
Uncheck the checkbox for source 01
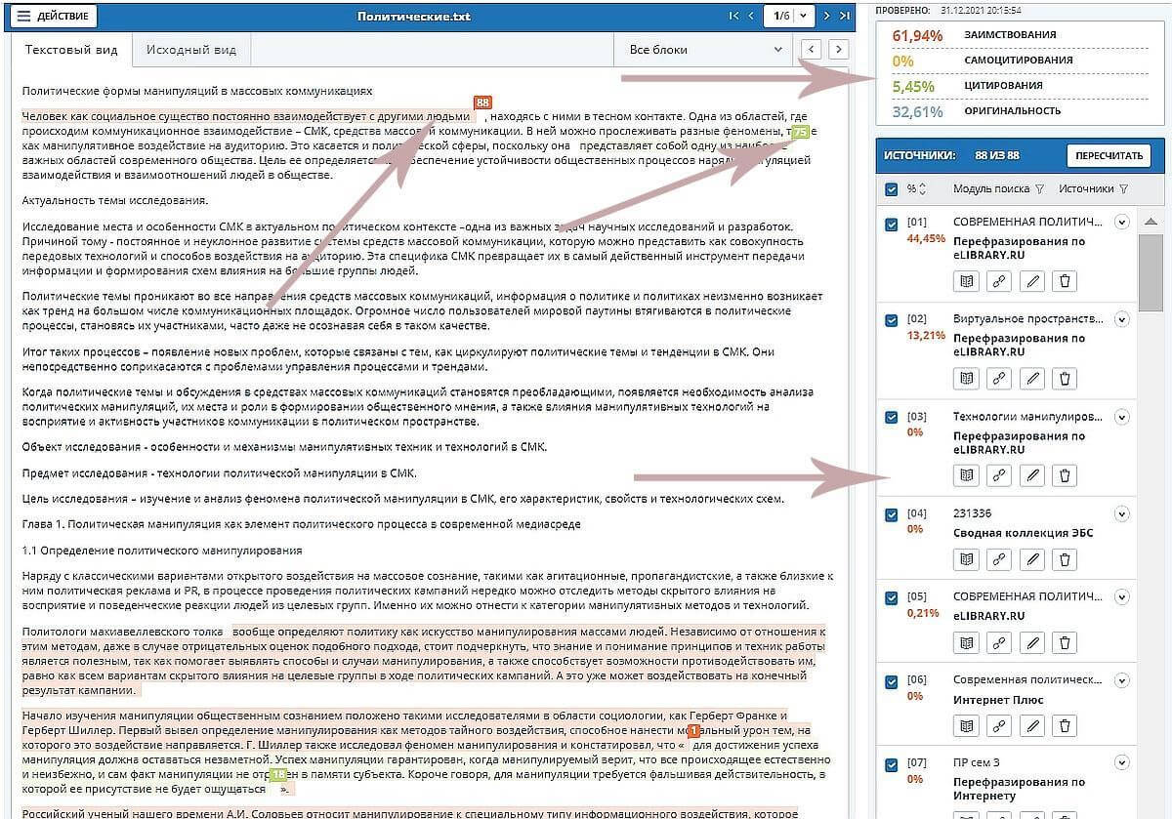[891, 224]
